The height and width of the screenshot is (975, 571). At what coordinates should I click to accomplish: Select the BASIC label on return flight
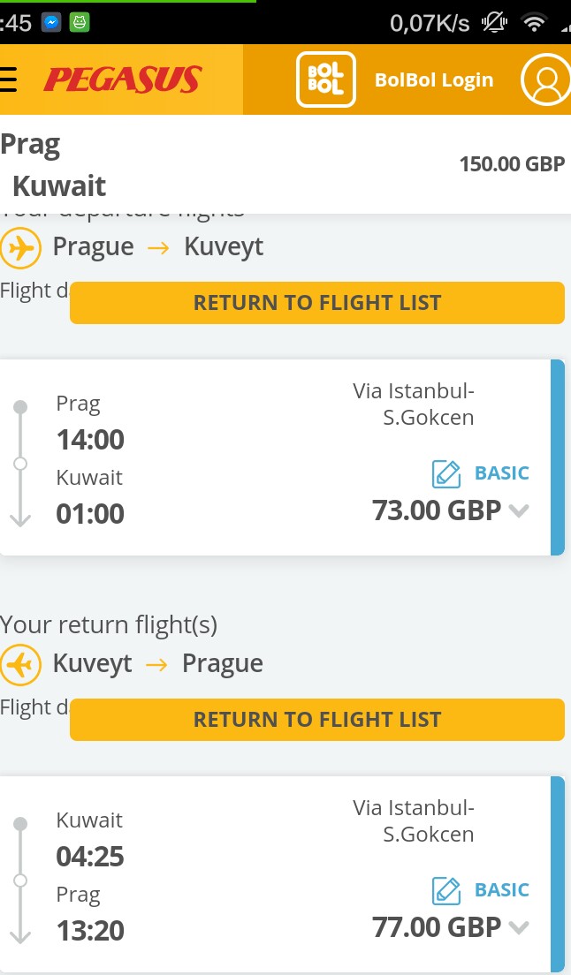click(x=501, y=890)
